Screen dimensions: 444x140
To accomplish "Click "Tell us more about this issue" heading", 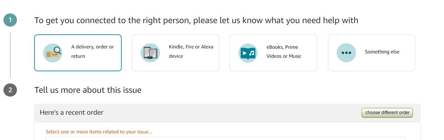I will click(x=88, y=90).
